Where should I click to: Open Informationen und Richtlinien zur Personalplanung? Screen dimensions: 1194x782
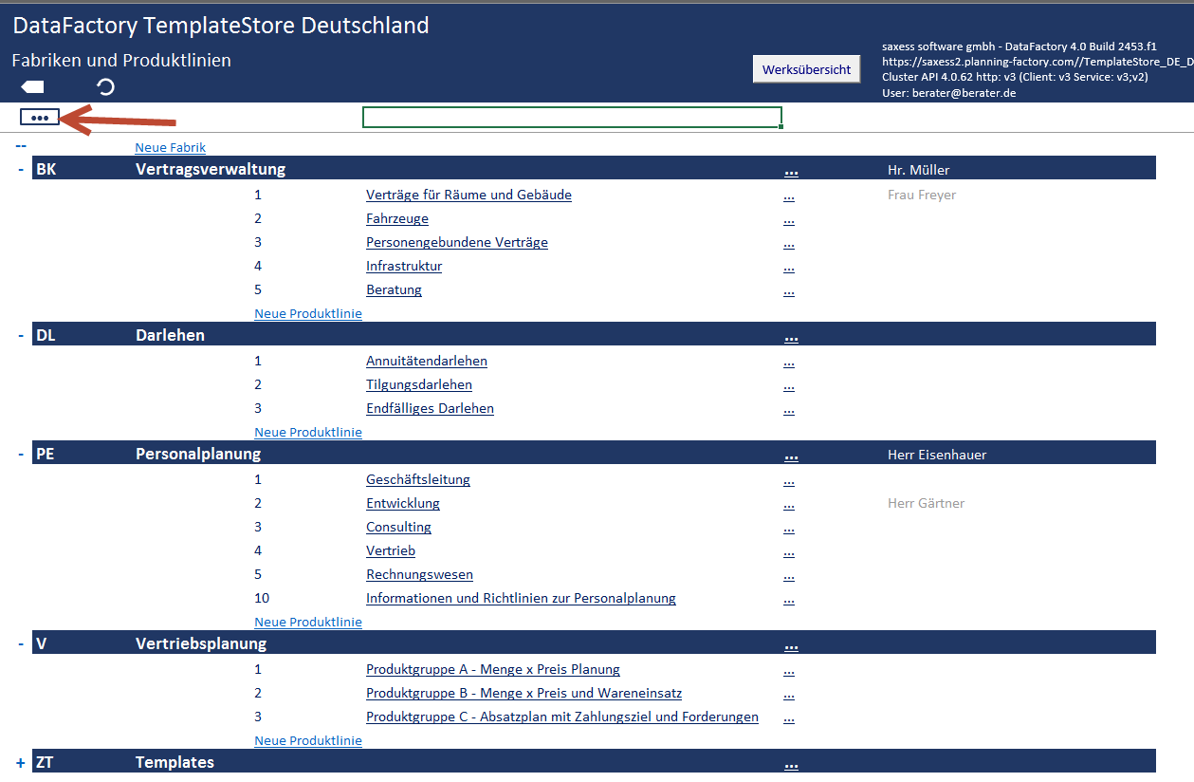(521, 599)
